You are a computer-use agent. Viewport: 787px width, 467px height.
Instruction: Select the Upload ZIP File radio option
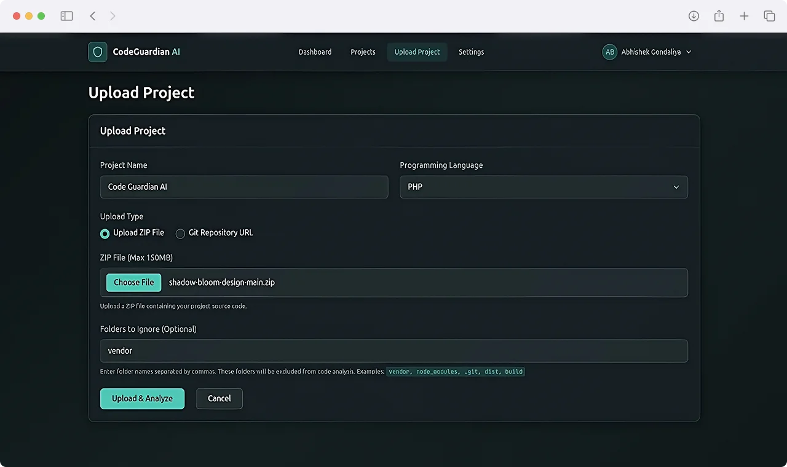point(105,233)
